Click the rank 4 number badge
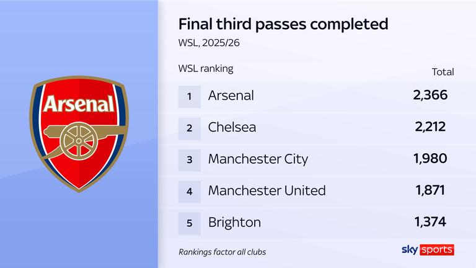The image size is (476, 268). point(190,190)
